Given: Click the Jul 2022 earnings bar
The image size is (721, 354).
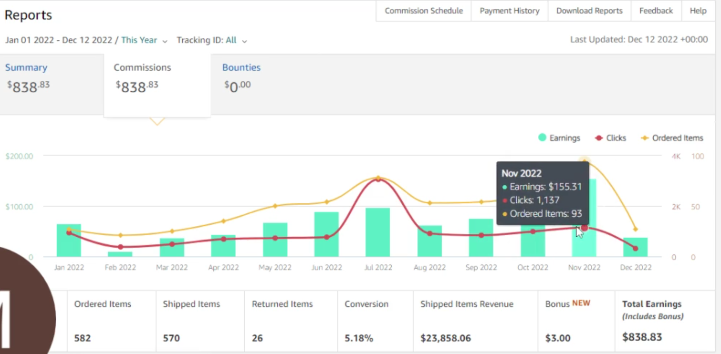Looking at the screenshot, I should [x=378, y=232].
